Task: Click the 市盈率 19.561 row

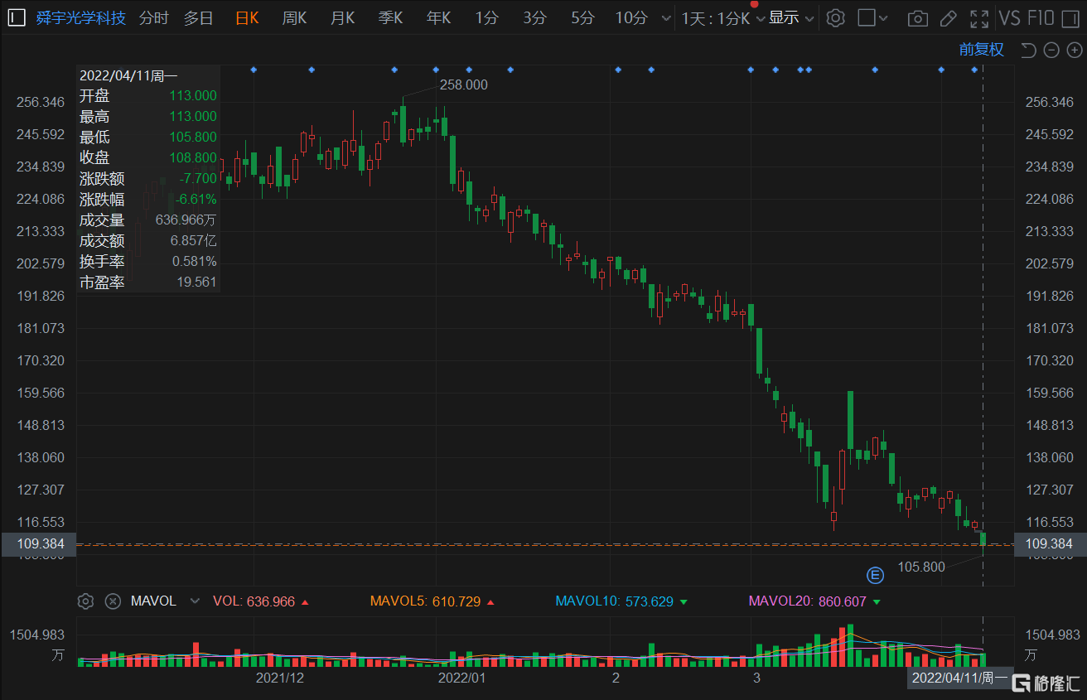Action: coord(148,282)
